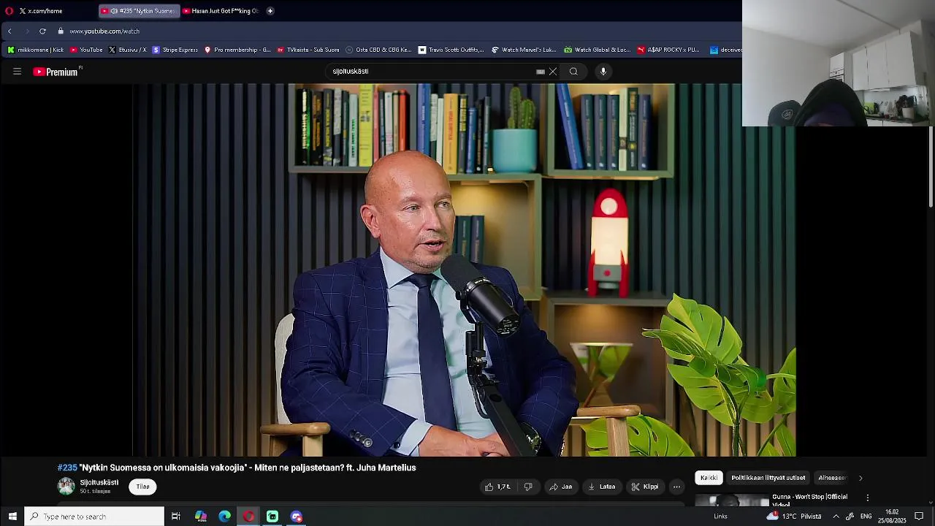Switch to the Opera taskbar icon

249,517
